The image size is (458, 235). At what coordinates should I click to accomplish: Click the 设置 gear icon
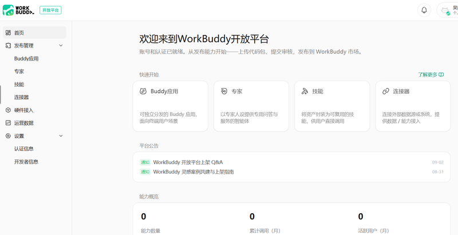8,136
